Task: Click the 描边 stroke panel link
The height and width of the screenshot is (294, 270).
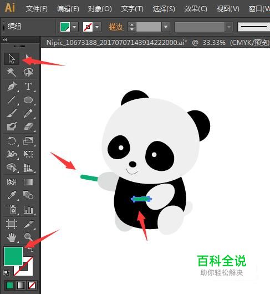Action: pos(116,27)
